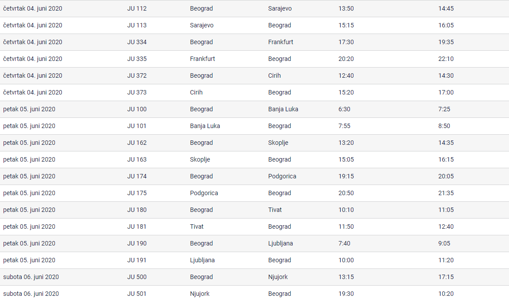Select flight number JU 175
509x302 pixels.
[x=137, y=193]
